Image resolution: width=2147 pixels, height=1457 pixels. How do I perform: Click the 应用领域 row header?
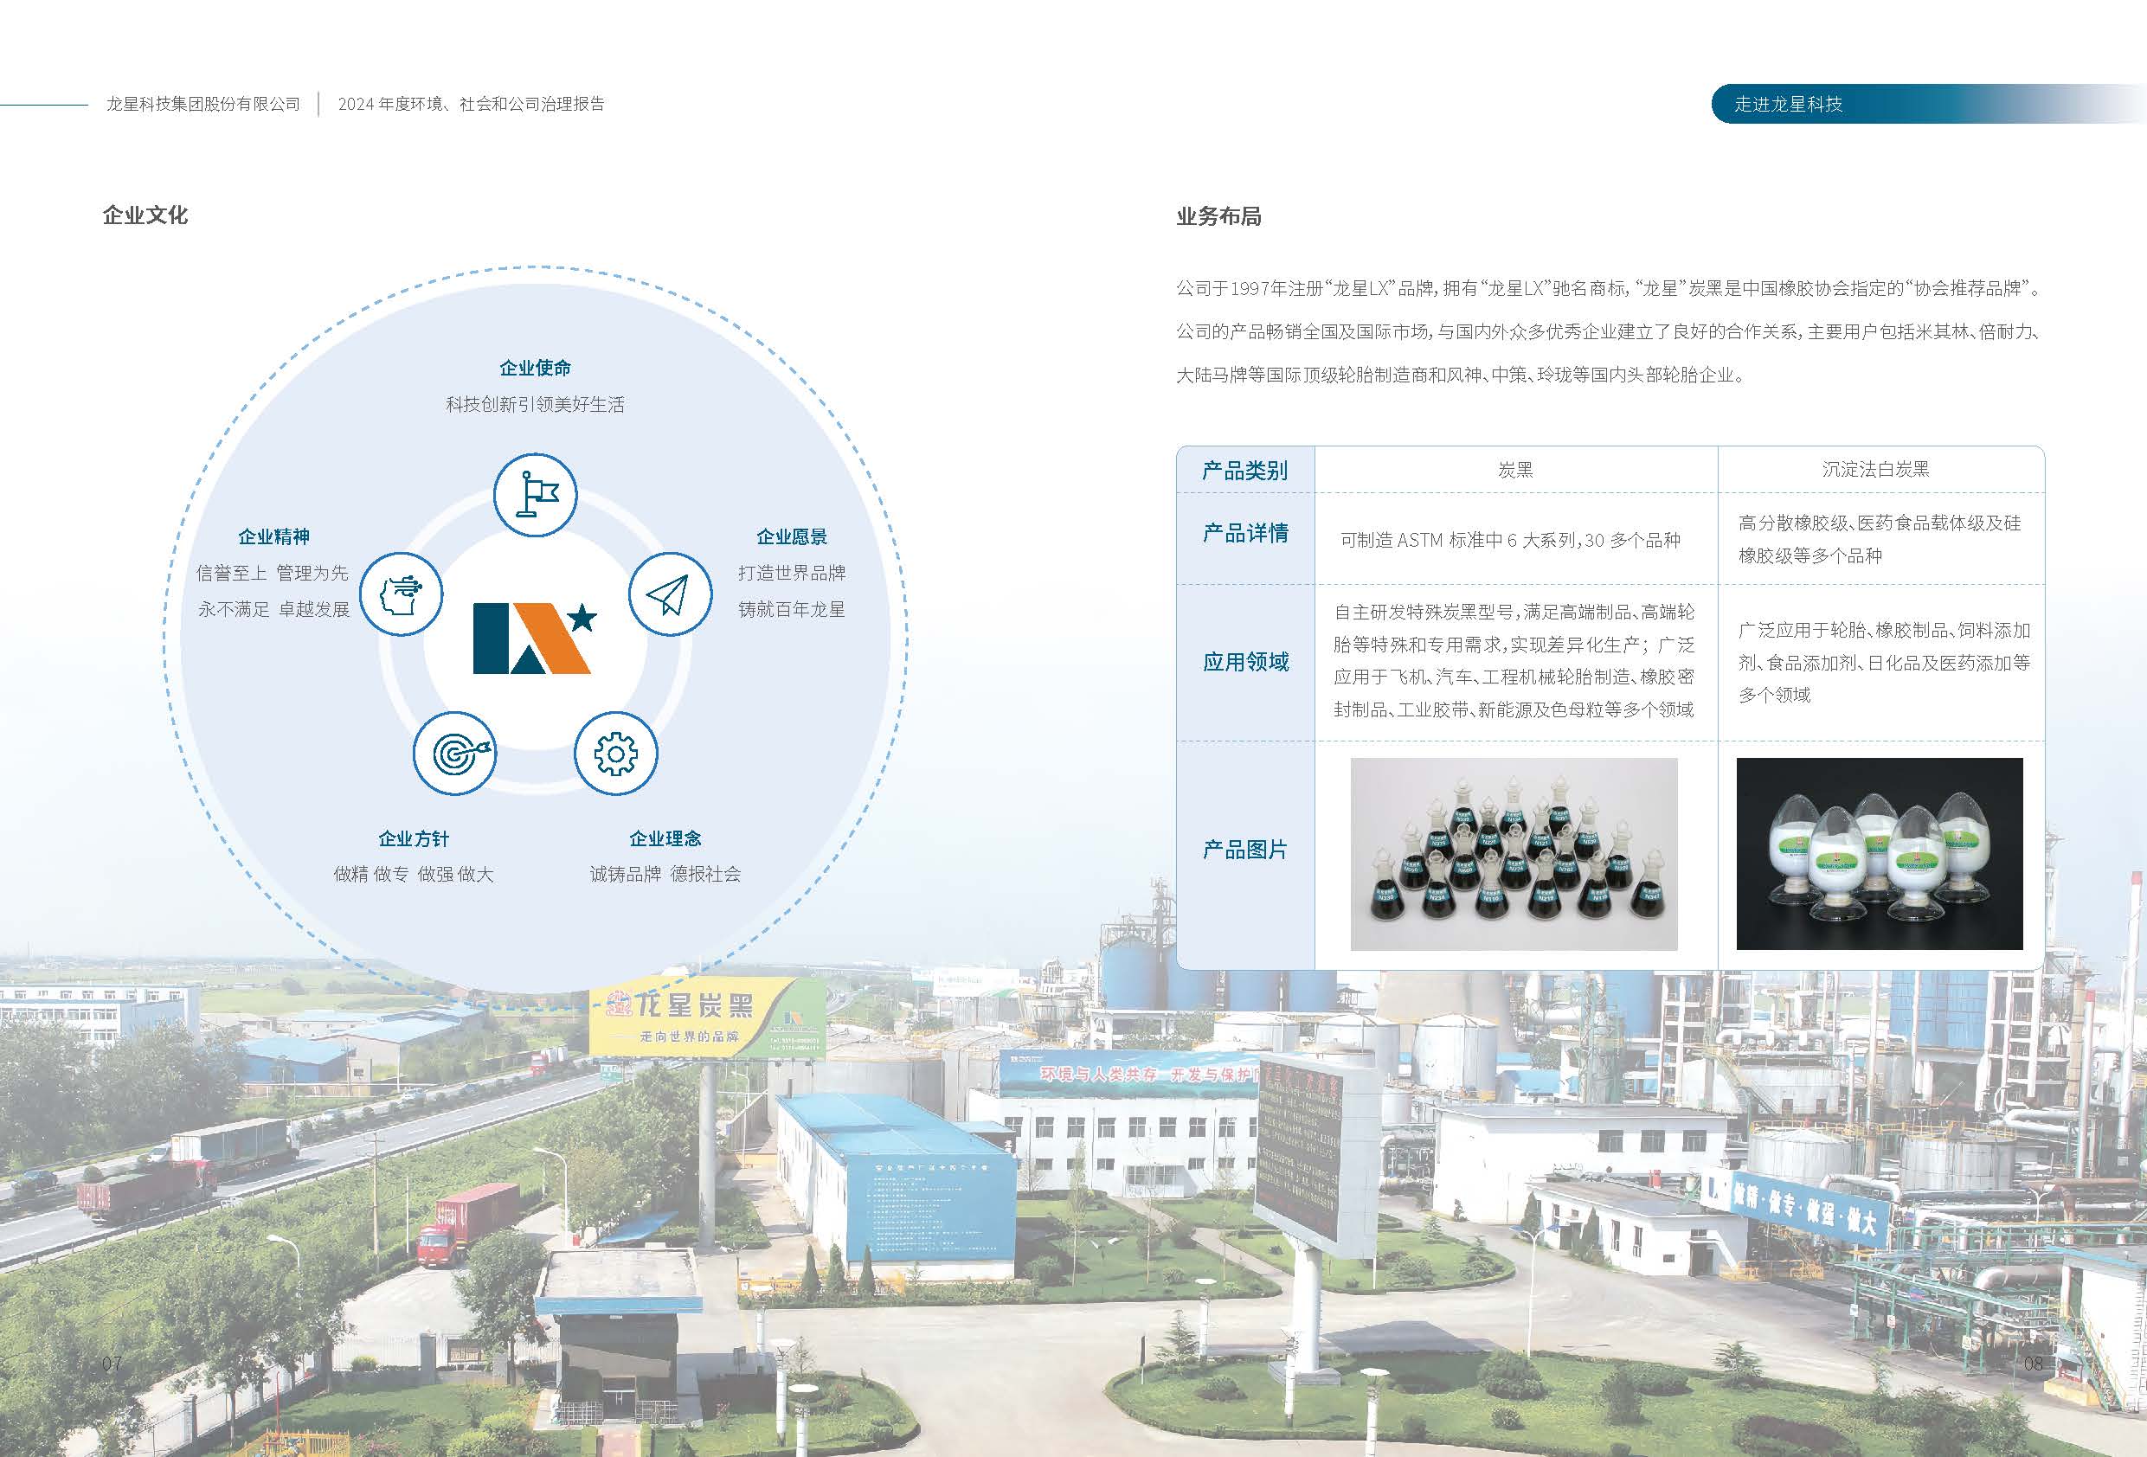tap(1244, 662)
